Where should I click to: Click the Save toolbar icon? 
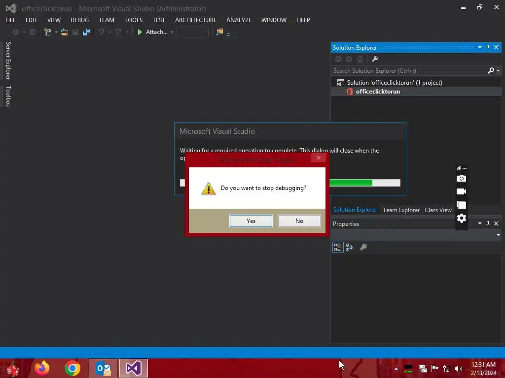[75, 32]
